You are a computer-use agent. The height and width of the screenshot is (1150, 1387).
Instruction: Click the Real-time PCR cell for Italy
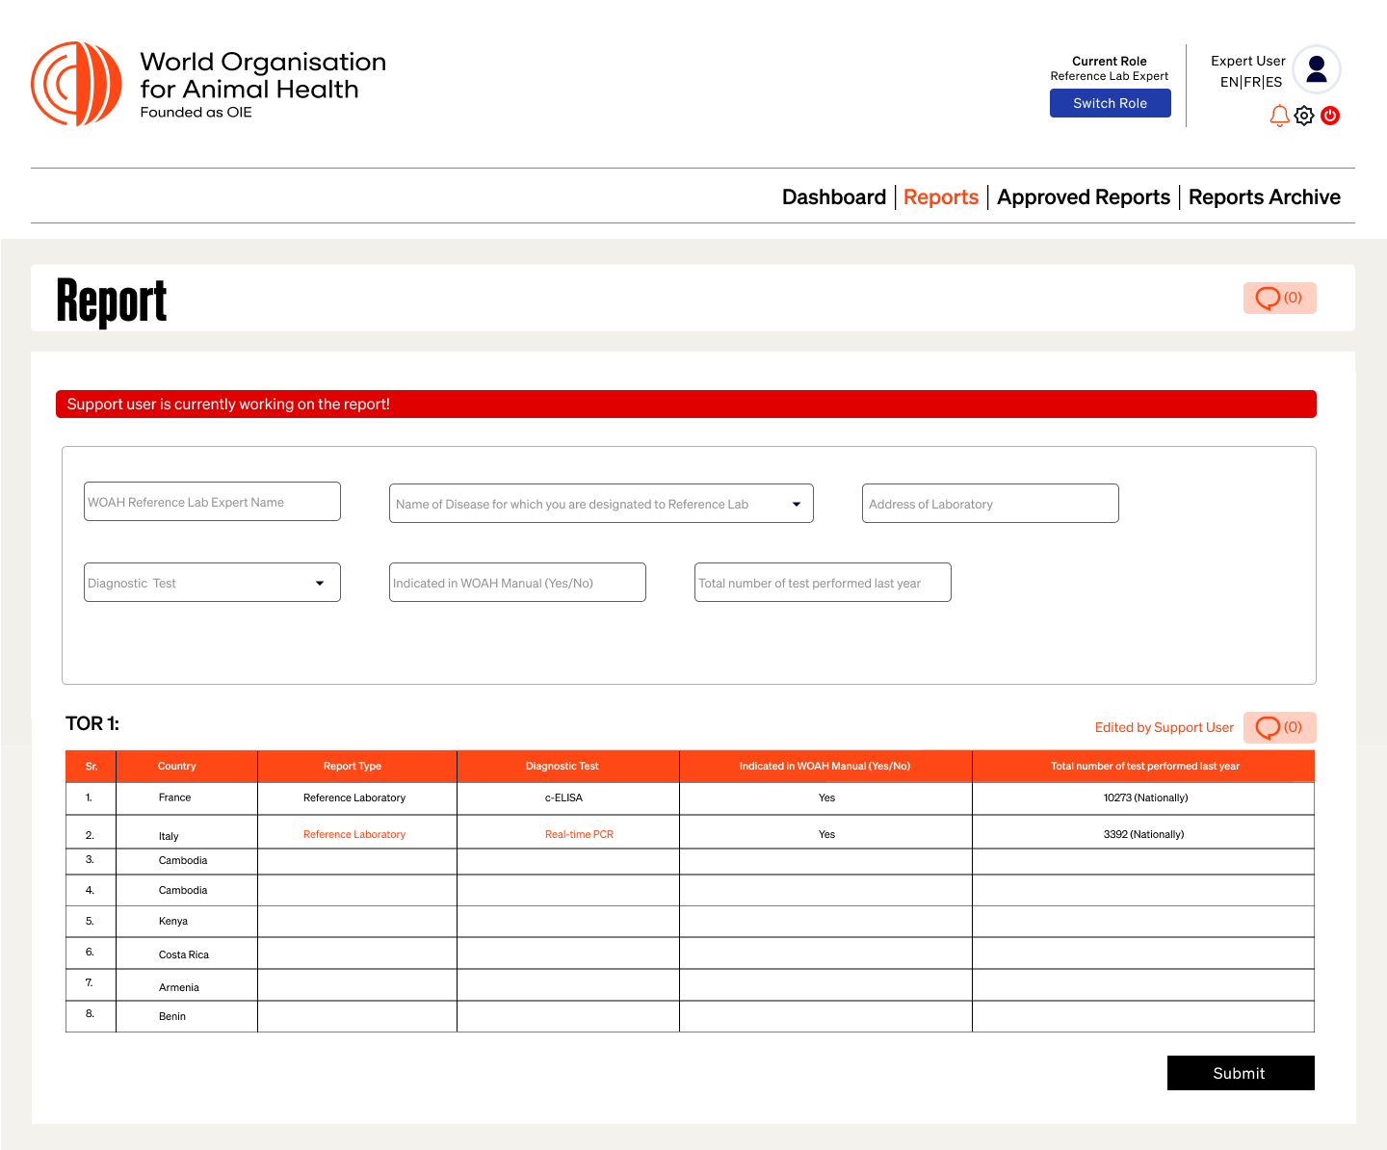[579, 834]
